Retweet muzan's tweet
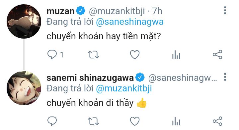Image resolution: width=239 pixels, height=130 pixels. point(93,55)
